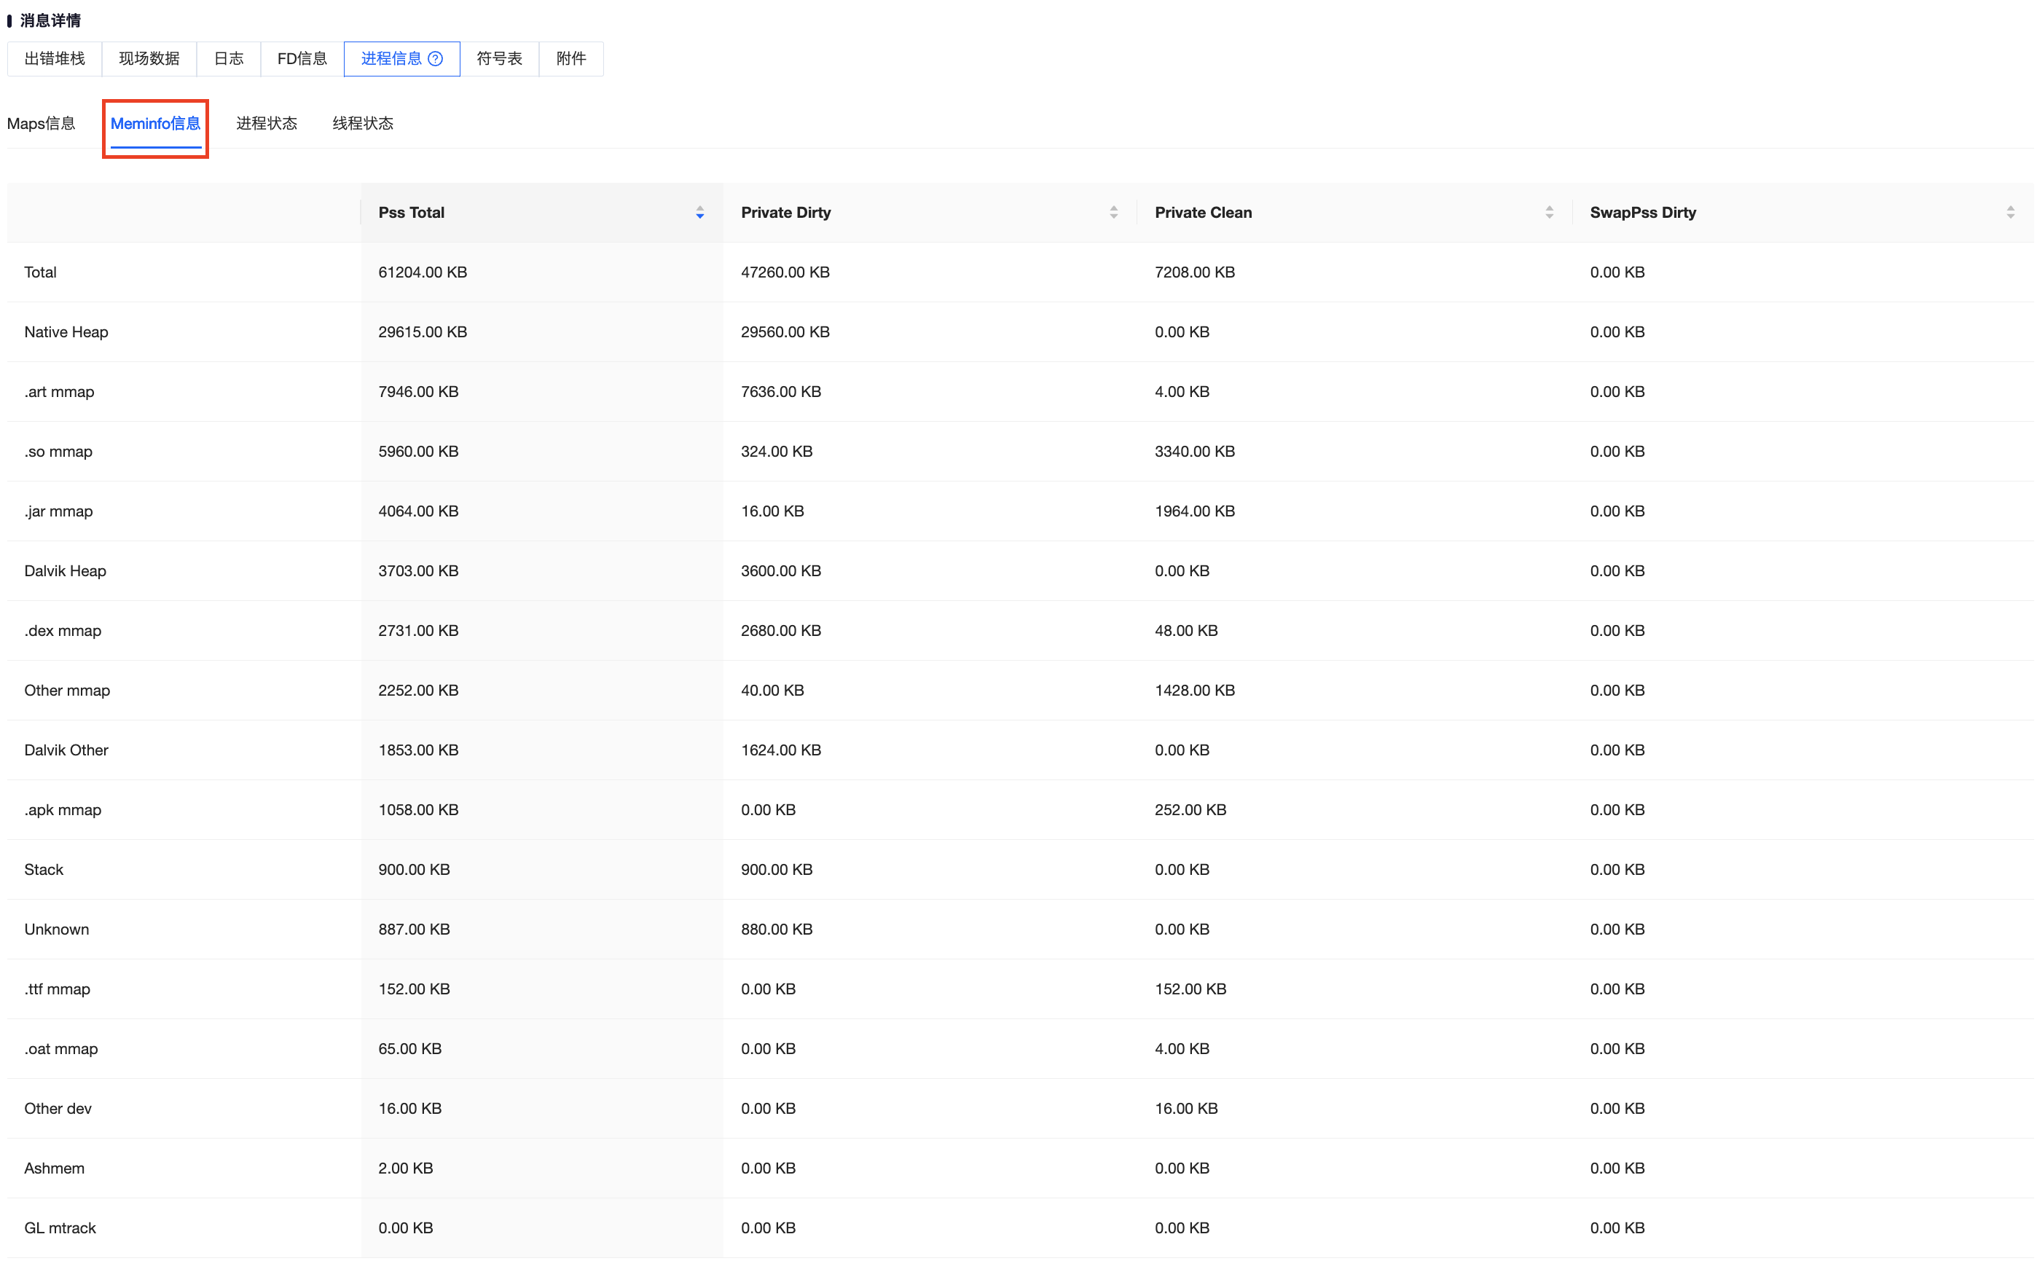Viewport: 2040px width, 1269px height.
Task: Select the .dex mmap row label
Action: tap(63, 631)
